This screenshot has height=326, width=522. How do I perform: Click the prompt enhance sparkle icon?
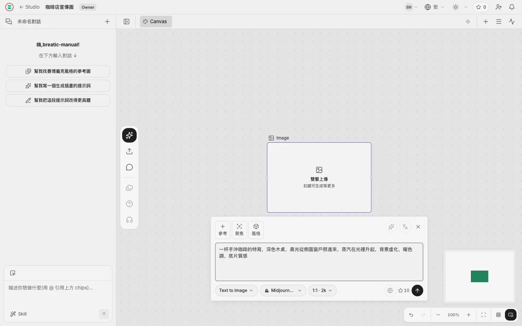(x=391, y=227)
